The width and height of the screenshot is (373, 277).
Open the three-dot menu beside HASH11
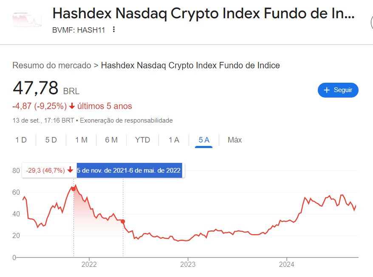[114, 29]
